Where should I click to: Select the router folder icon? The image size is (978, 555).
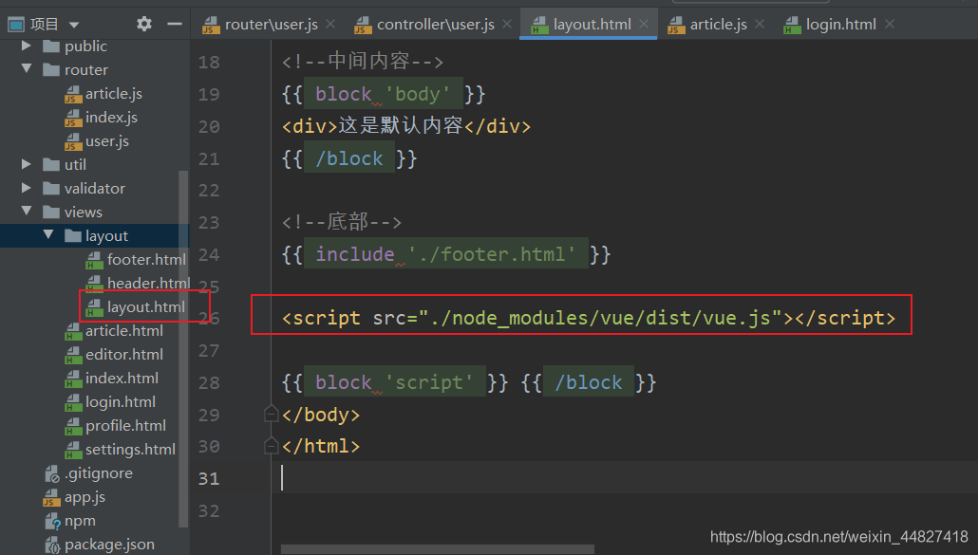[51, 70]
